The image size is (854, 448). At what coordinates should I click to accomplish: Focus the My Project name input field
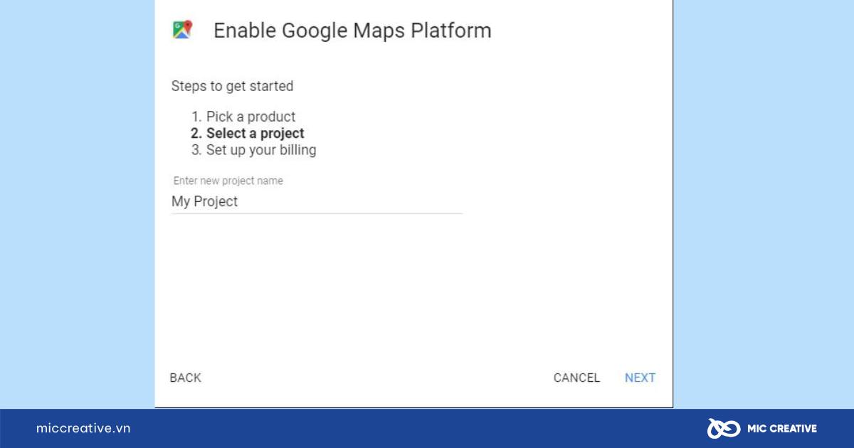click(x=317, y=201)
